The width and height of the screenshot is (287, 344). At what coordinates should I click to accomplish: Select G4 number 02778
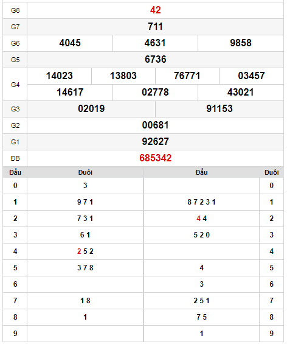click(x=155, y=93)
